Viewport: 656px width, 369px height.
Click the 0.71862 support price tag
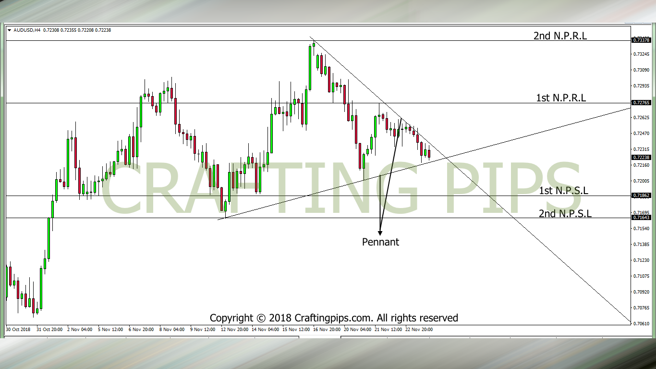[x=642, y=196]
